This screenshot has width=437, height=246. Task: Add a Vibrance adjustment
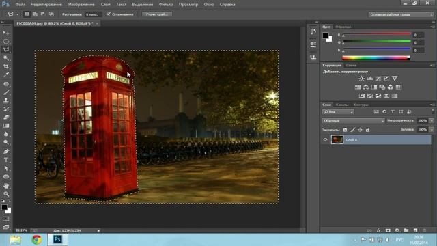395,79
